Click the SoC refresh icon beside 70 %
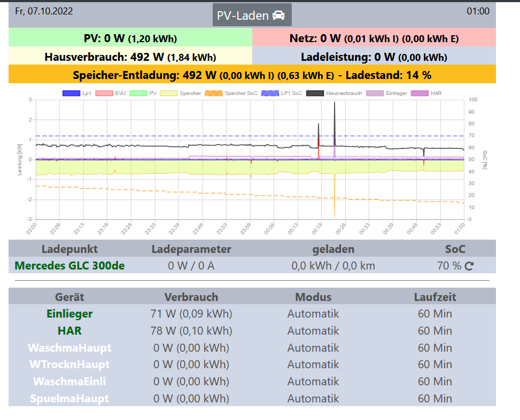The height and width of the screenshot is (420, 520). point(469,266)
